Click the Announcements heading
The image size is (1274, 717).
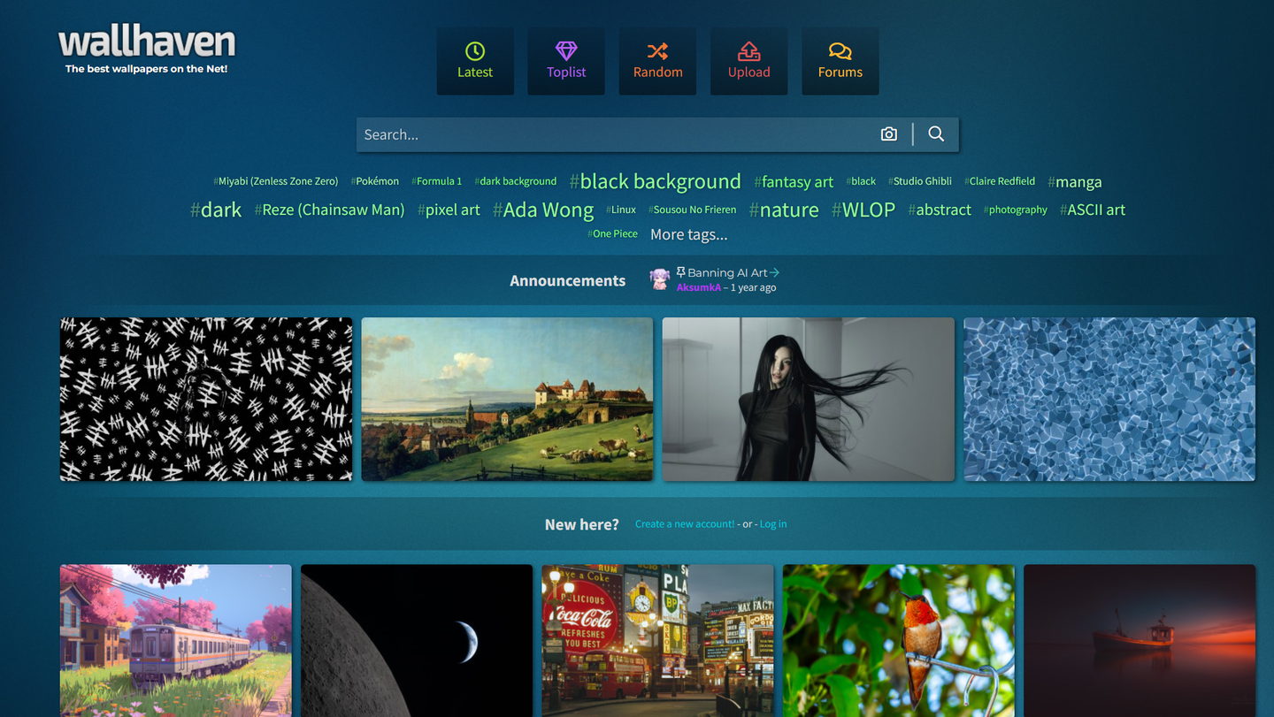coord(568,280)
